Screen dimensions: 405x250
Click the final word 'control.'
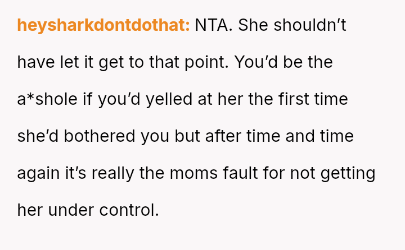point(129,210)
